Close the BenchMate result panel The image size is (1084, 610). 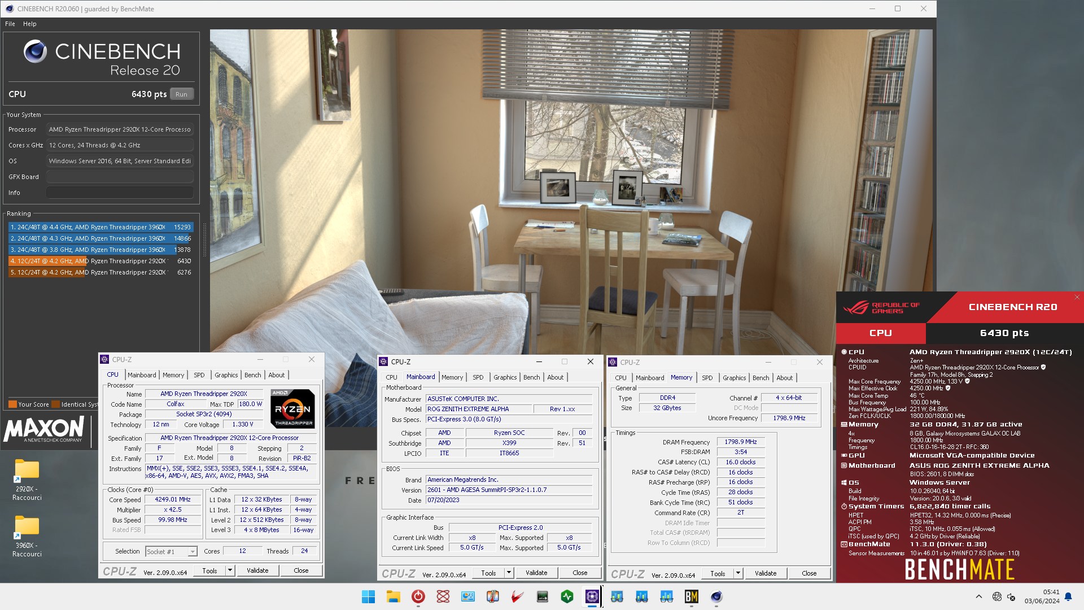point(1077,297)
